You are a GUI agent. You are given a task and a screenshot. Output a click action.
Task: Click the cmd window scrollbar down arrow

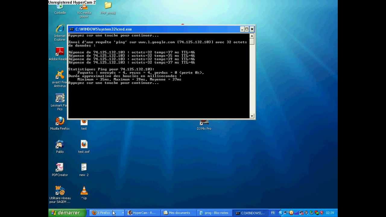[x=252, y=116]
